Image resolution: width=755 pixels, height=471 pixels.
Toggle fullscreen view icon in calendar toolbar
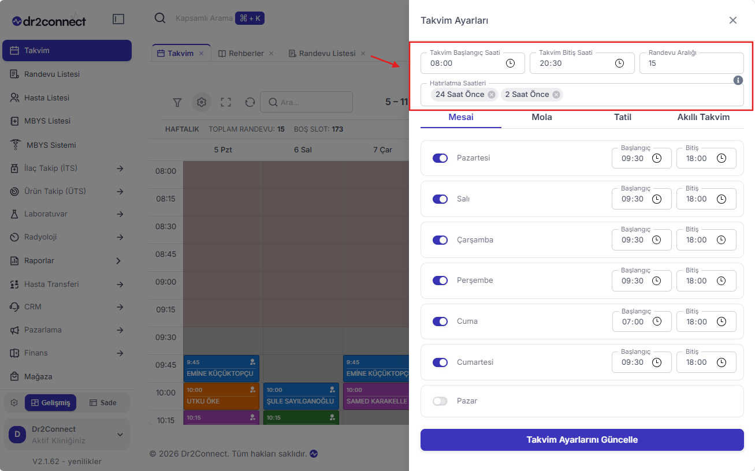[x=226, y=102]
